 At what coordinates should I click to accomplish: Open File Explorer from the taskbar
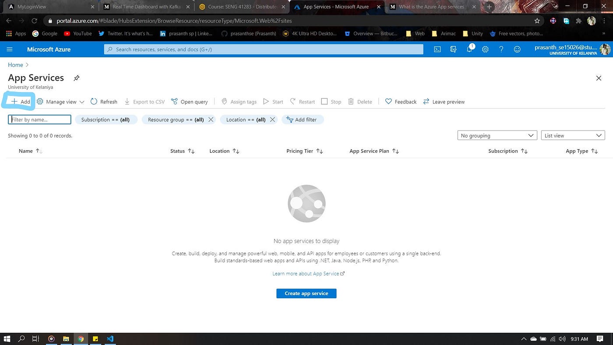pyautogui.click(x=66, y=339)
